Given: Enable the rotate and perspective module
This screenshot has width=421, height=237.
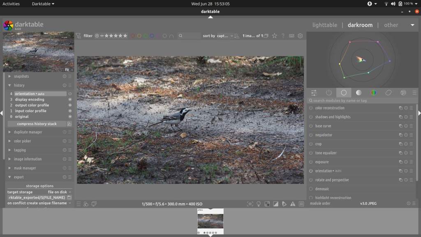Looking at the screenshot, I should 311,180.
